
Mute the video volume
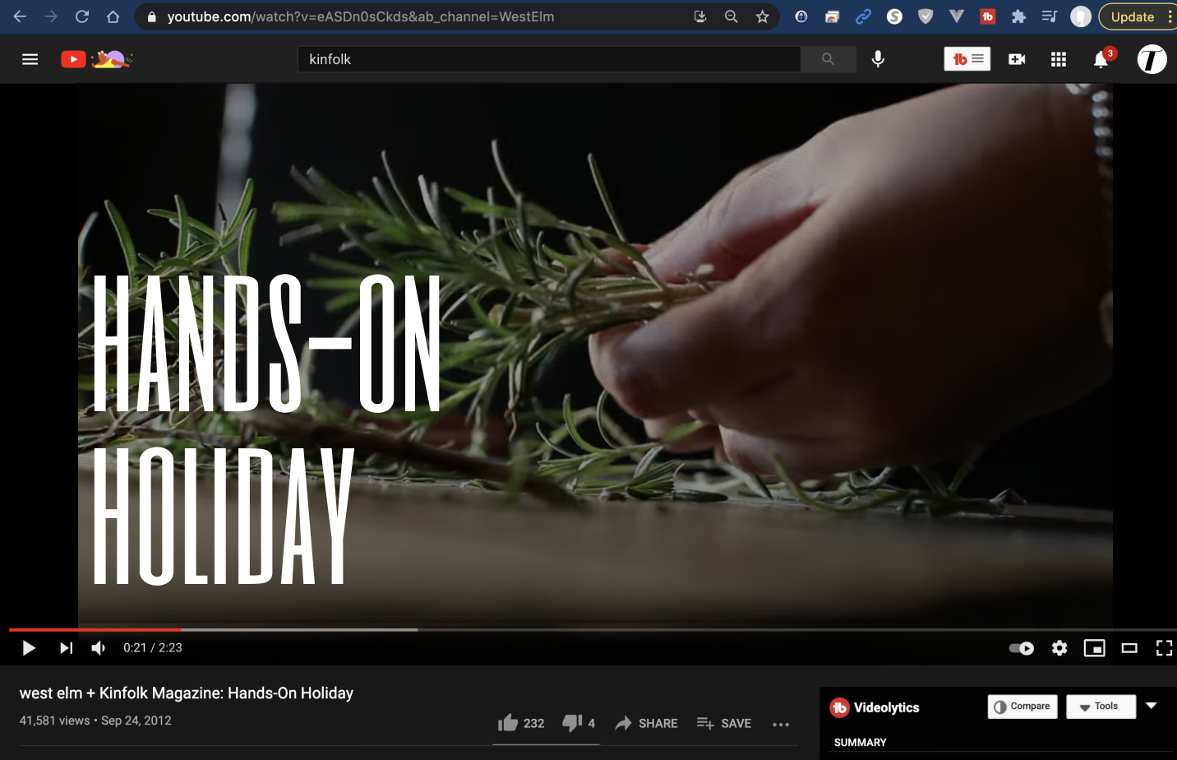coord(99,648)
